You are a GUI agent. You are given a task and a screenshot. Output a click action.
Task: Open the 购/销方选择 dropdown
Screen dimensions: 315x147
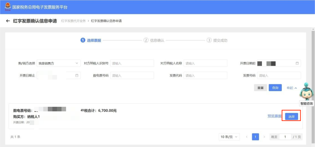click(58, 63)
